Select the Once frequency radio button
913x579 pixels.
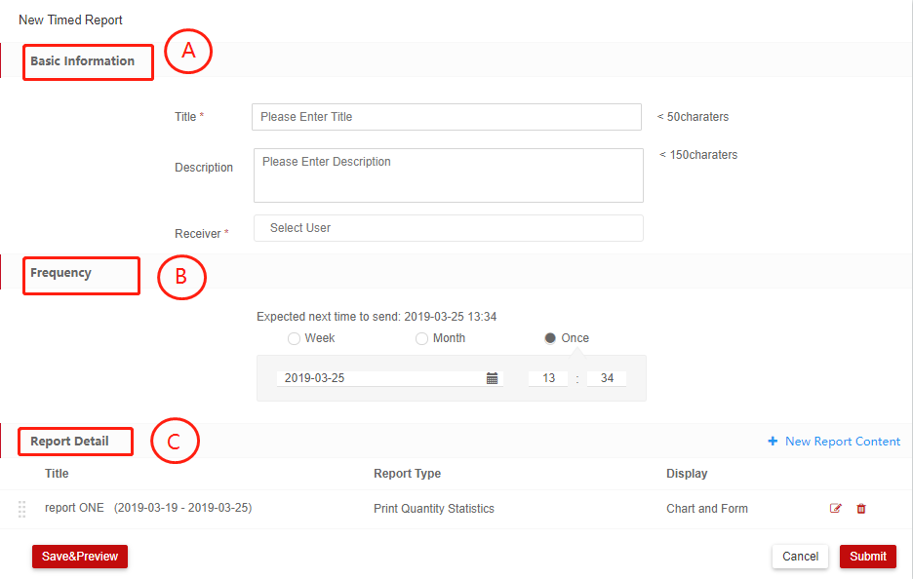tap(550, 338)
